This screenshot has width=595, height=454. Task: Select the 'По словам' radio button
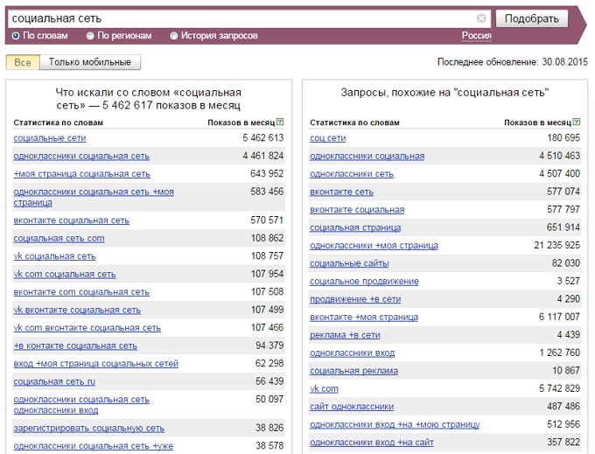tap(16, 36)
